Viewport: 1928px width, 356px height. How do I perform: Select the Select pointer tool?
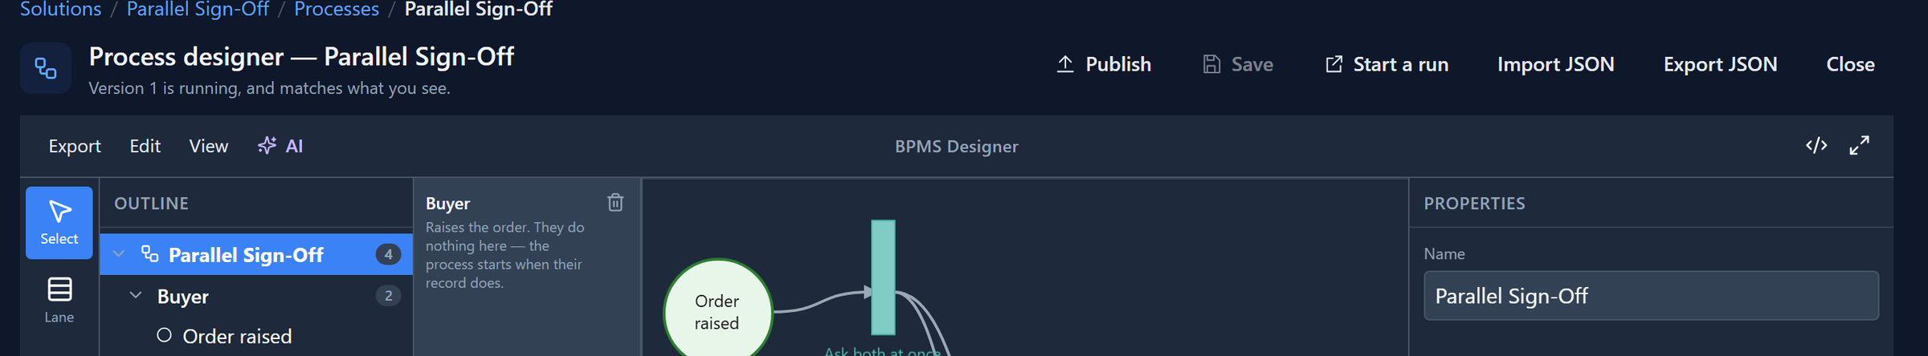(59, 223)
